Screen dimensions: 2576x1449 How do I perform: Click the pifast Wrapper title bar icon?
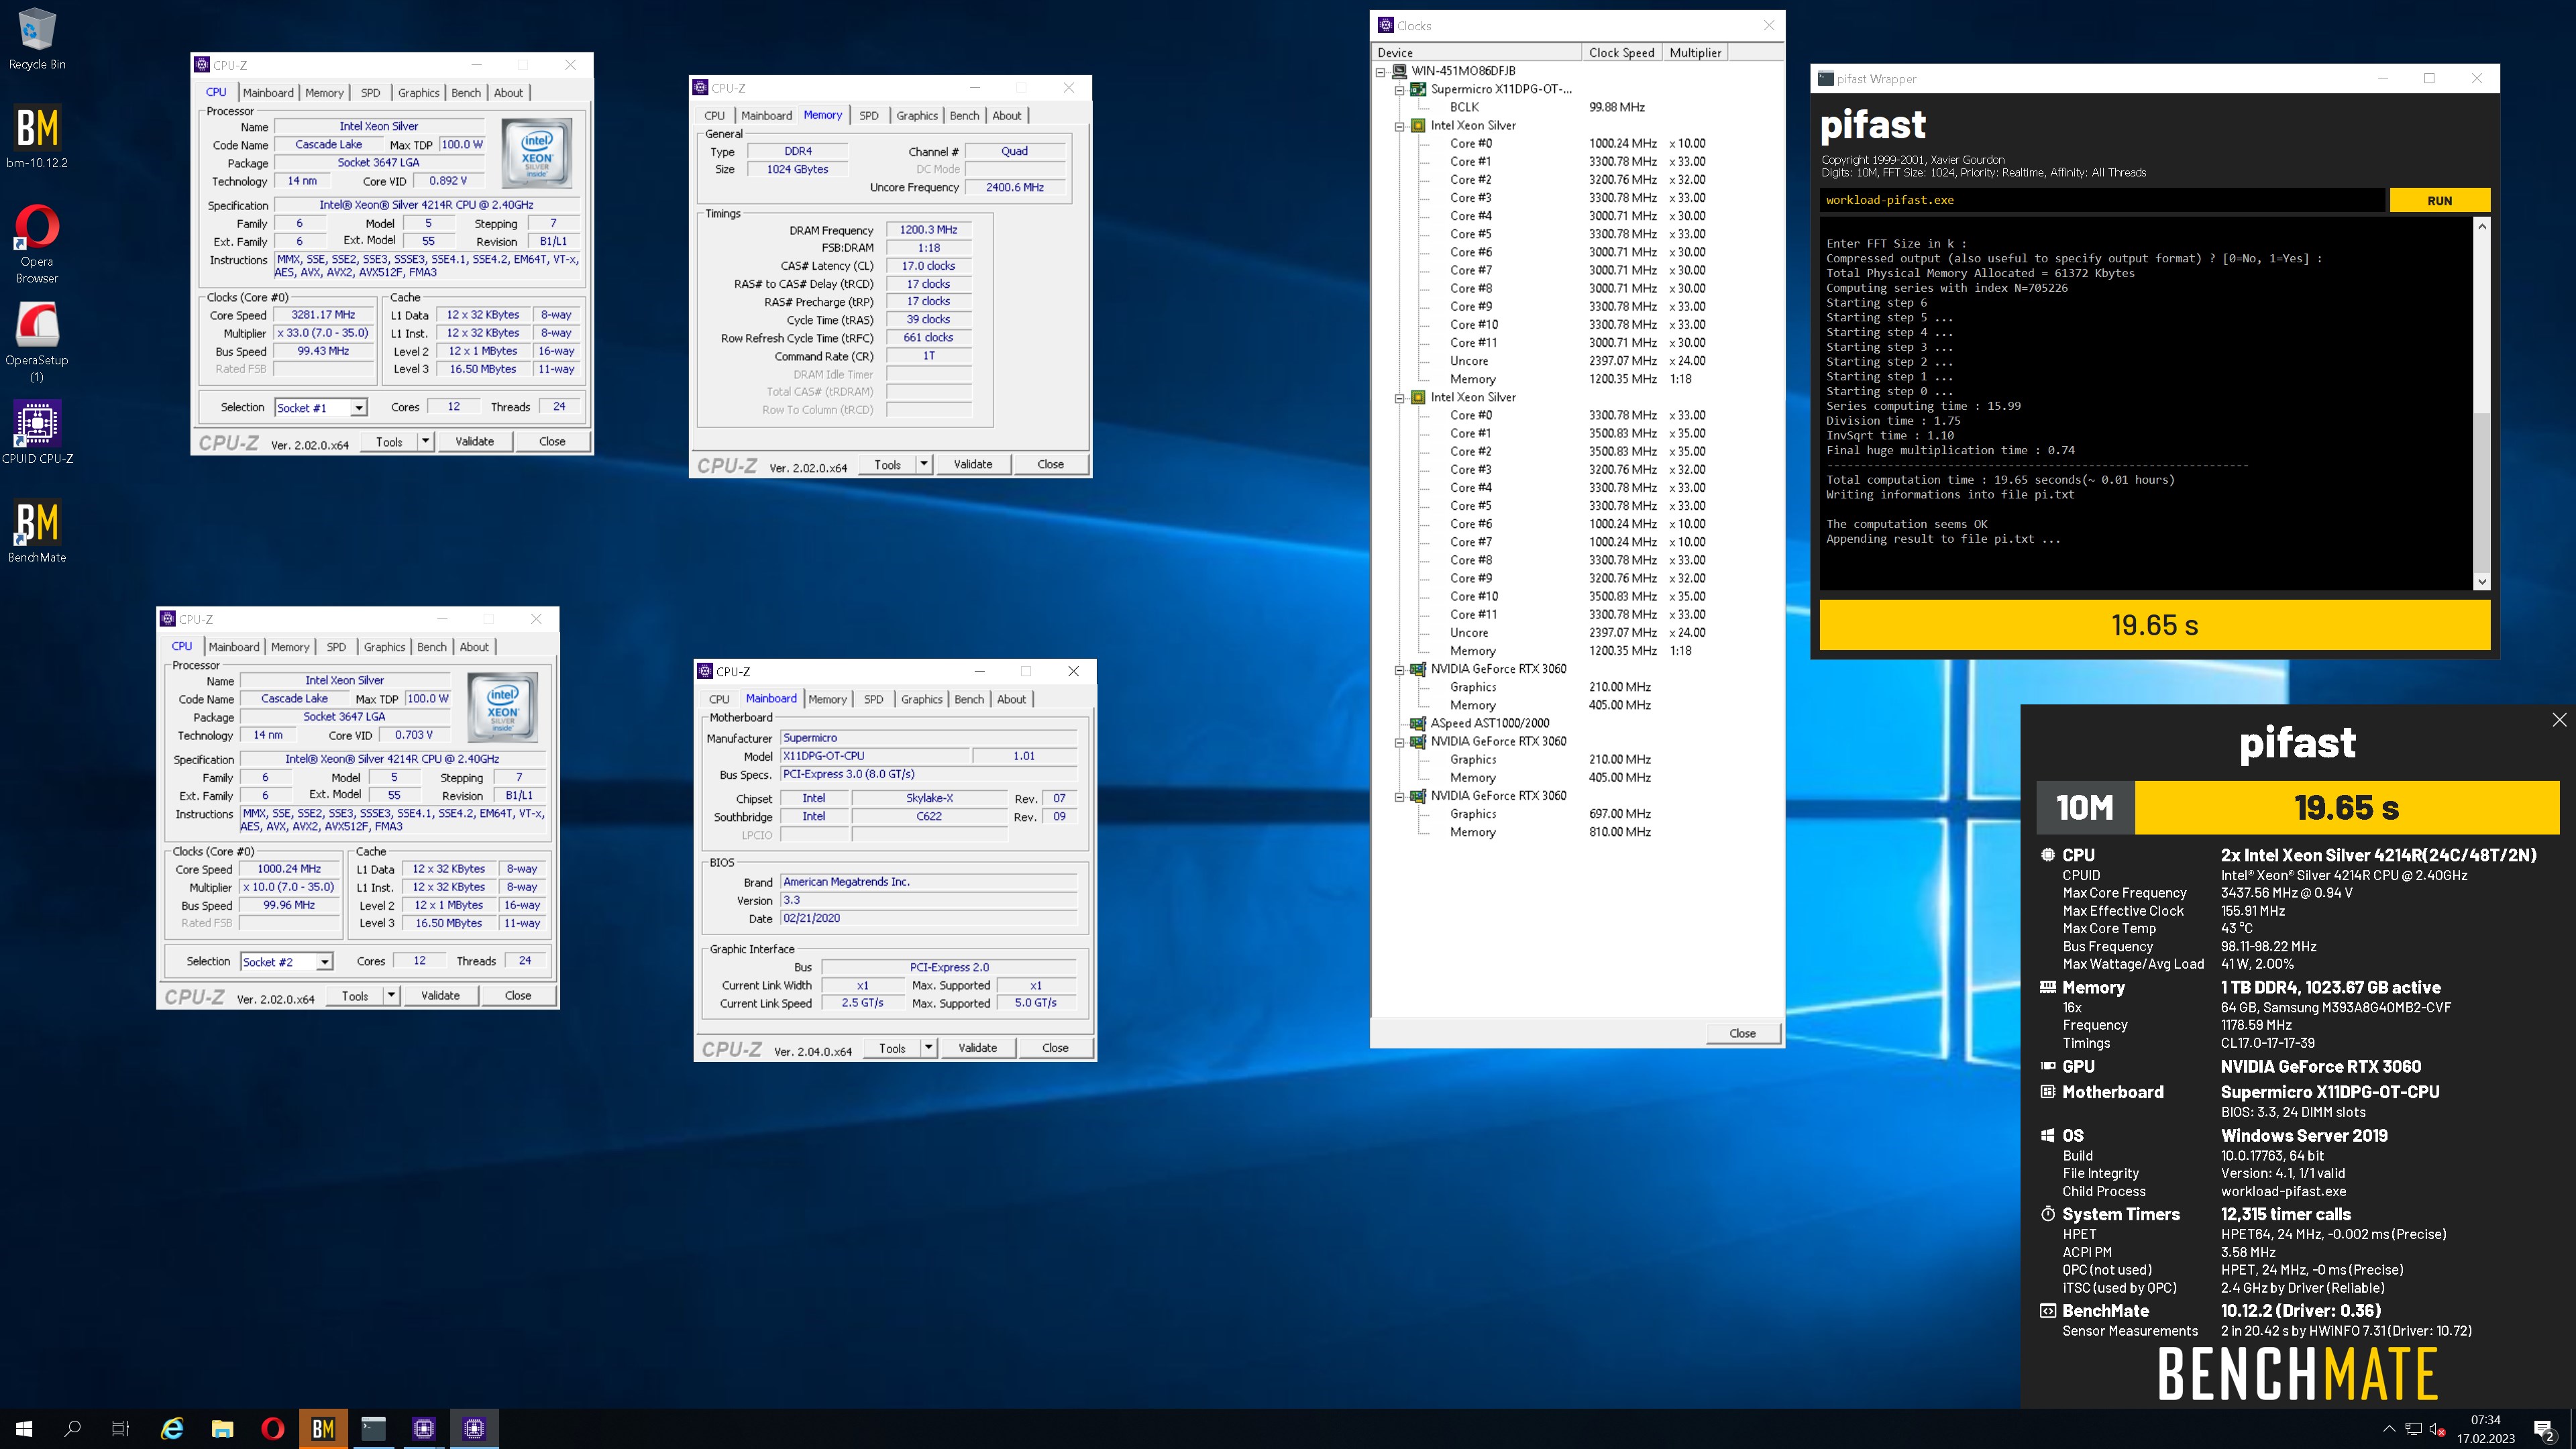(1826, 78)
